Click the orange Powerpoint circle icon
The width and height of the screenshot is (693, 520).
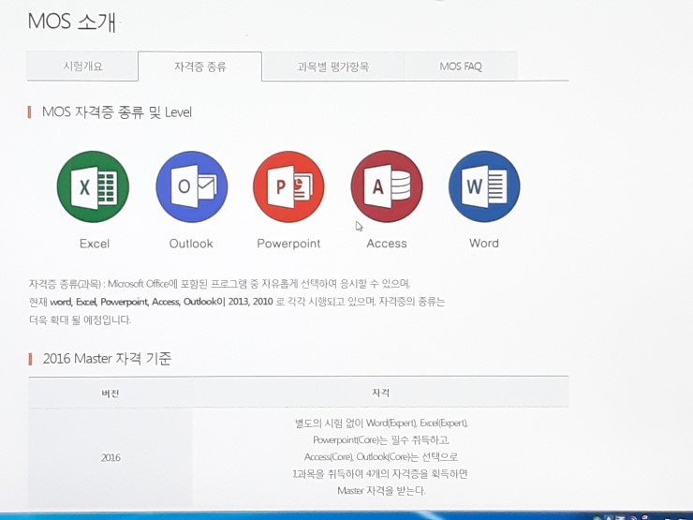pos(288,186)
